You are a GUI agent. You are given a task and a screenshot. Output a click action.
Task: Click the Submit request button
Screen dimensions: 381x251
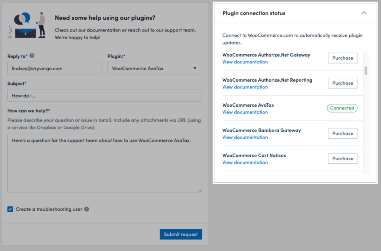181,234
